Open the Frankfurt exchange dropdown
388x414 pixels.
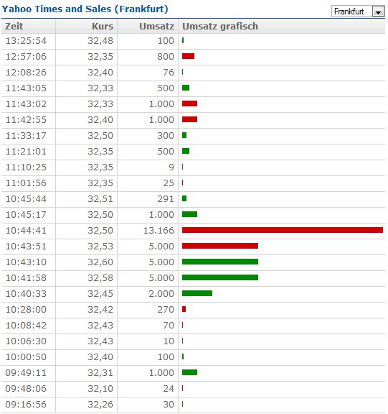click(358, 11)
